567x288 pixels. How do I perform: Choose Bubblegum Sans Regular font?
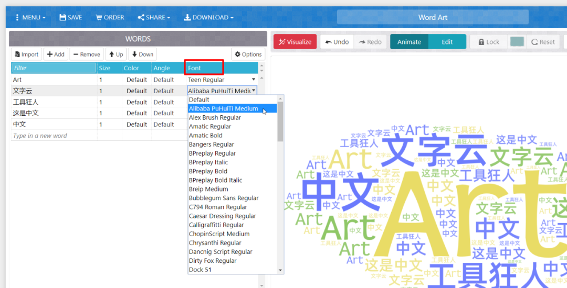coord(233,198)
